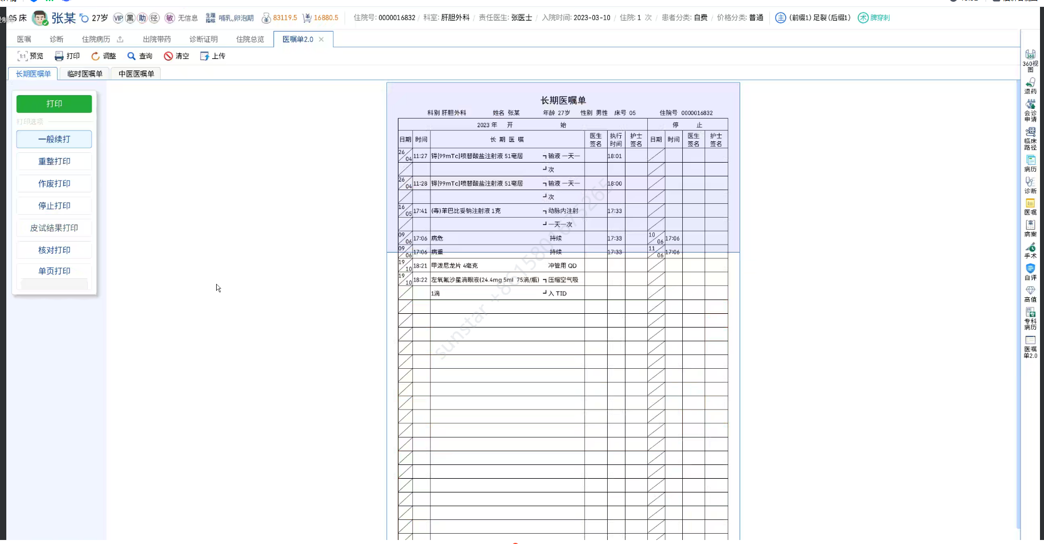This screenshot has height=544, width=1044.
Task: Choose the 一般续打 print option
Action: pos(54,139)
